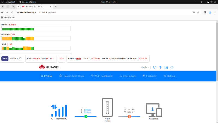Open saved password key icon
The width and height of the screenshot is (218, 123).
(x=194, y=12)
